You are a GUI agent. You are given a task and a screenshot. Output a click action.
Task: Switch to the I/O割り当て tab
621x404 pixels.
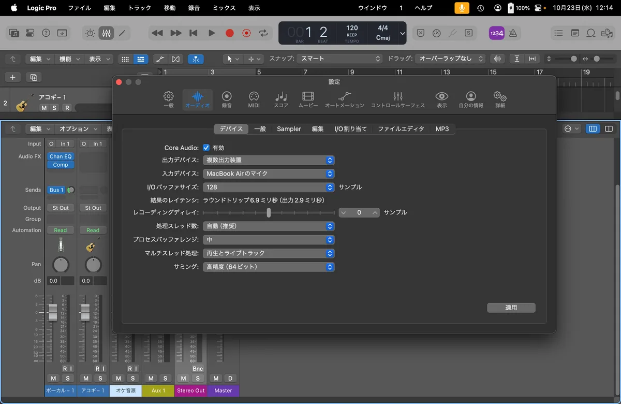coord(350,129)
